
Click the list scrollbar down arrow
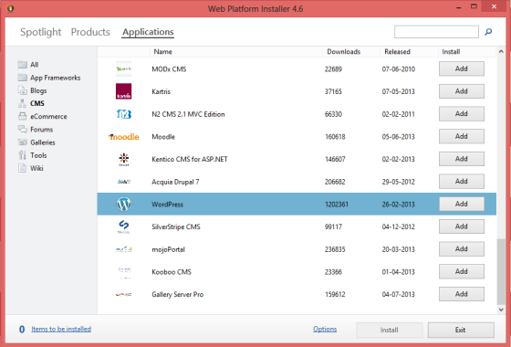click(x=501, y=310)
